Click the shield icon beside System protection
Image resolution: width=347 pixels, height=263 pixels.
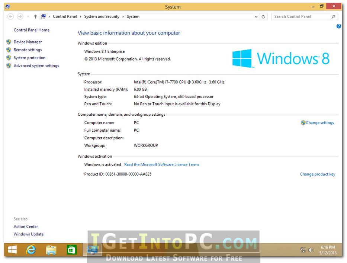point(9,58)
